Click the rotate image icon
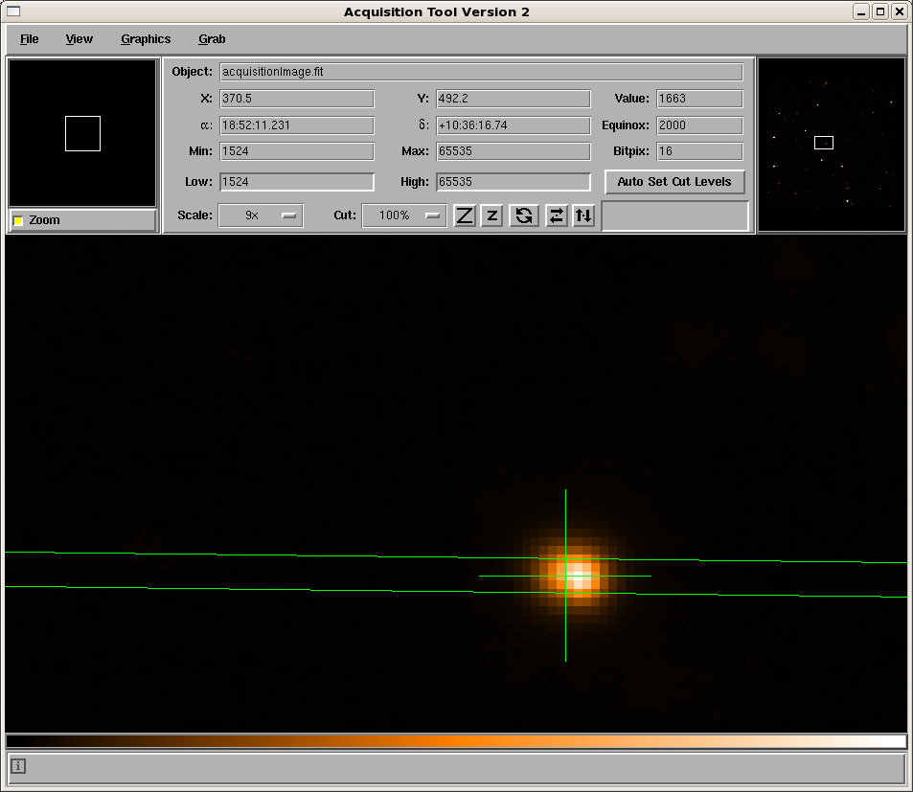 pyautogui.click(x=523, y=215)
